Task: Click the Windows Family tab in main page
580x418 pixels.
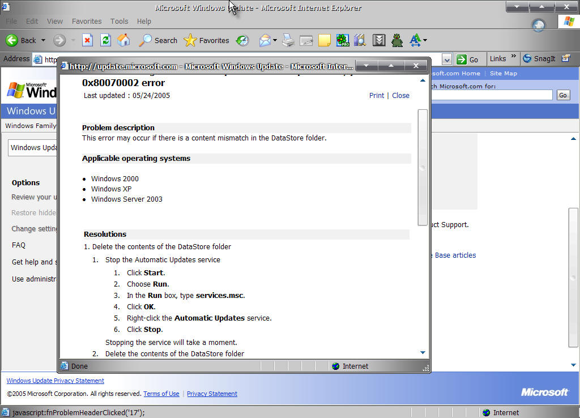Action: tap(31, 126)
